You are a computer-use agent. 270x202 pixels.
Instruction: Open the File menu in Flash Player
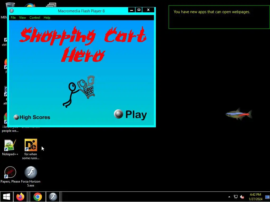coord(13,18)
